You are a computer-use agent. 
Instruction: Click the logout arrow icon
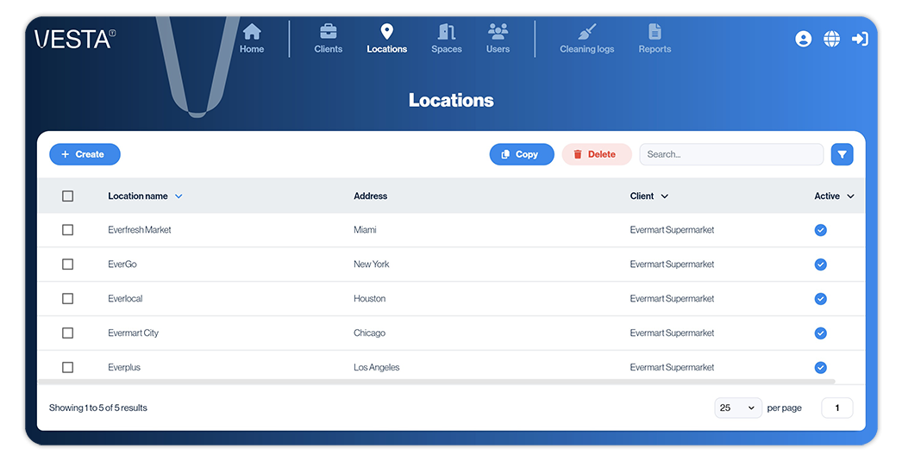(x=860, y=39)
